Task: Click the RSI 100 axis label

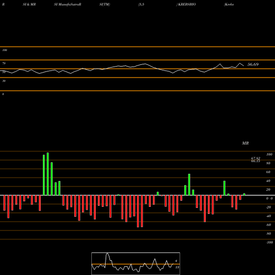Action: pyautogui.click(x=4, y=50)
